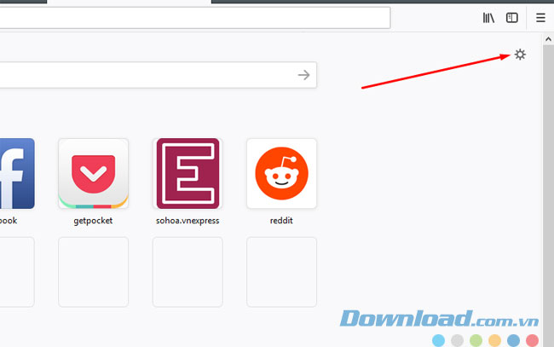The image size is (554, 347).
Task: Show sidebars with the sidebar icon
Action: pos(512,18)
